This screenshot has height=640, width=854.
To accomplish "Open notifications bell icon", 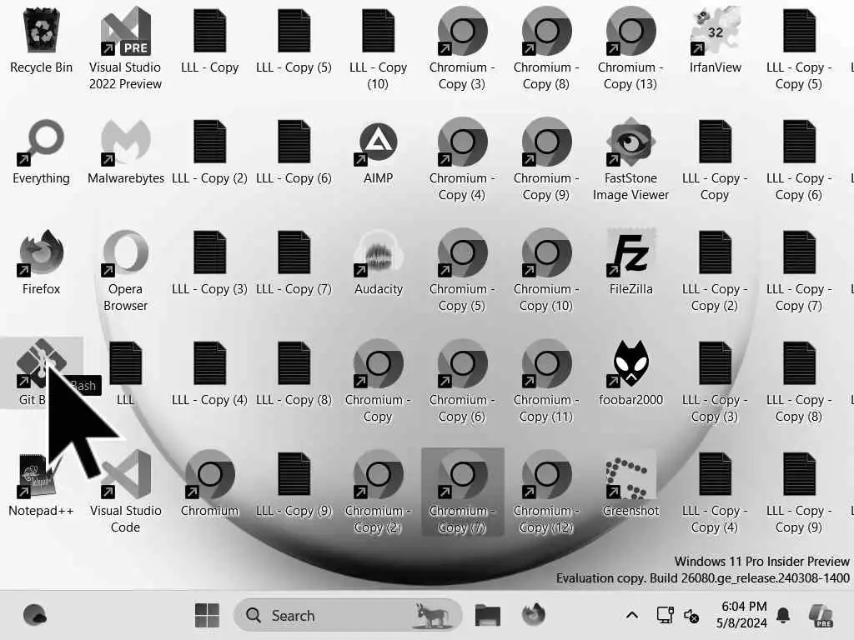I will click(x=783, y=616).
